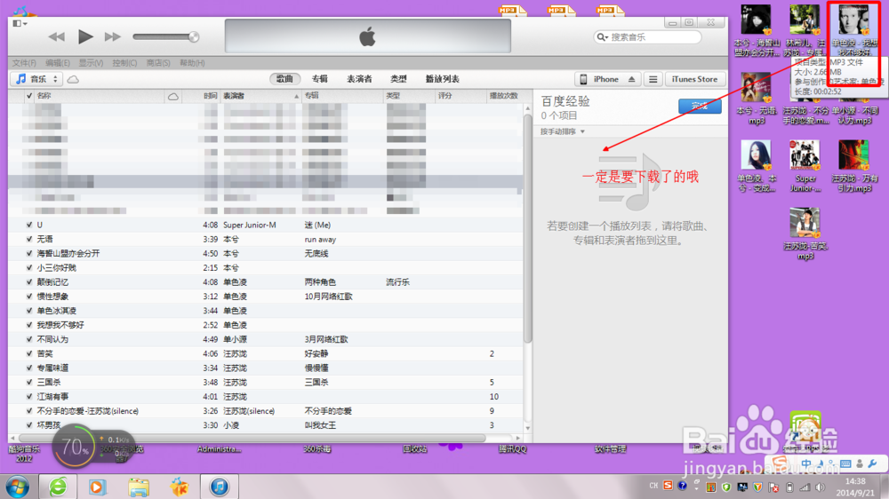Open the iTunes window menu icon at top-left
Viewport: 889px width, 499px height.
click(x=20, y=23)
